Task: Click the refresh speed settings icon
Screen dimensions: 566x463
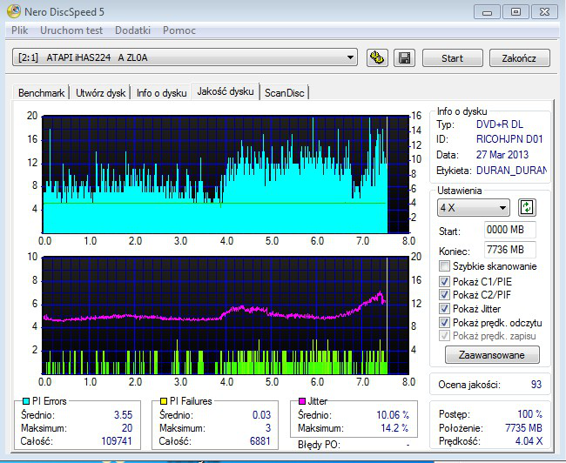Action: click(527, 207)
